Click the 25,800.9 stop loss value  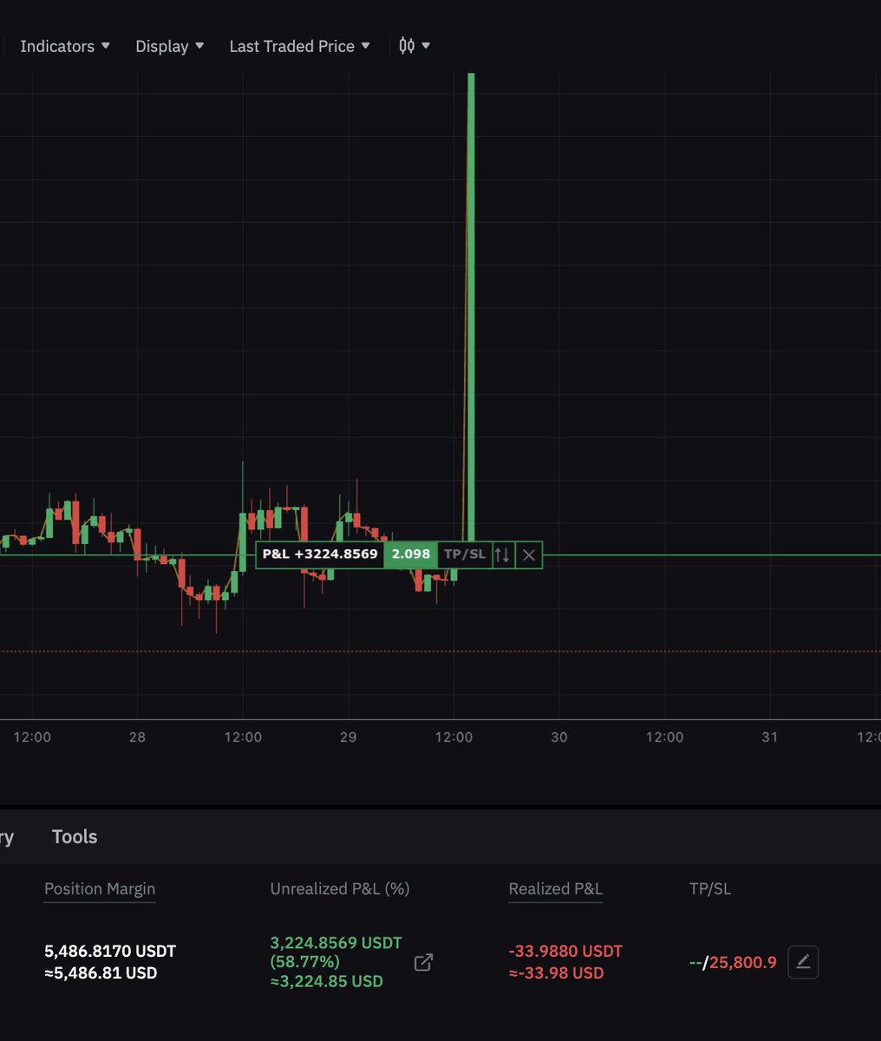[x=743, y=962]
